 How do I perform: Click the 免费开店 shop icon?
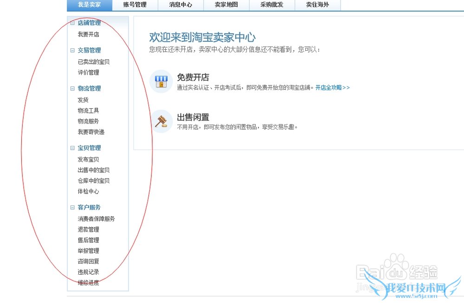click(x=161, y=81)
